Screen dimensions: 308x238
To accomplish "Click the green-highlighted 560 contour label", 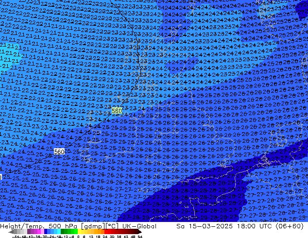I will pyautogui.click(x=117, y=111).
